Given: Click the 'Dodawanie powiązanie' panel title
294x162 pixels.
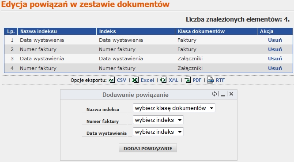Looking at the screenshot, I should pos(136,95).
